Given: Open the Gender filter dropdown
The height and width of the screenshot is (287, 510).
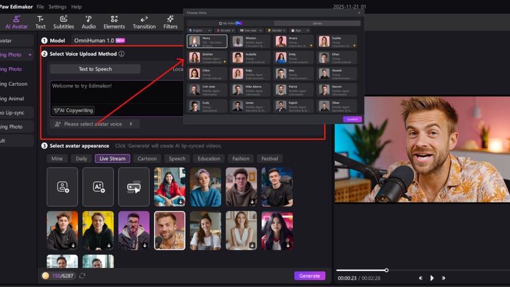Looking at the screenshot, I should pos(273,30).
